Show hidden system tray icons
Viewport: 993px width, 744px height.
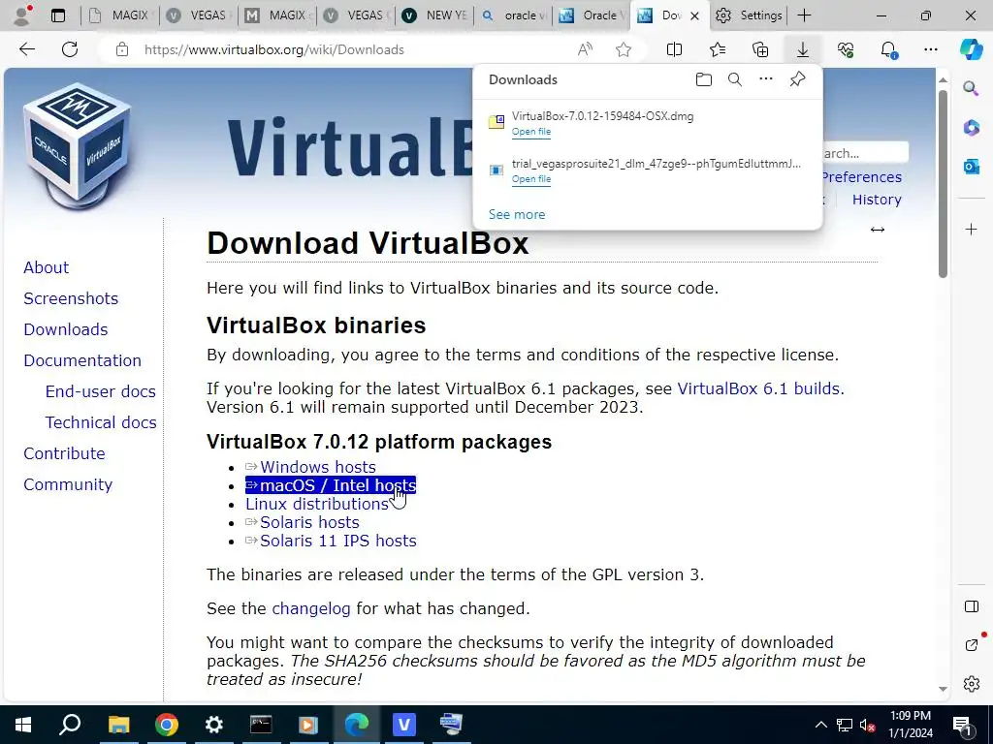(820, 725)
